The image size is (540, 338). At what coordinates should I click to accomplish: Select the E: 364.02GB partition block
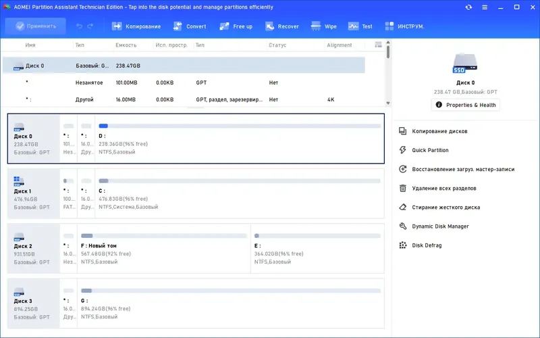317,248
